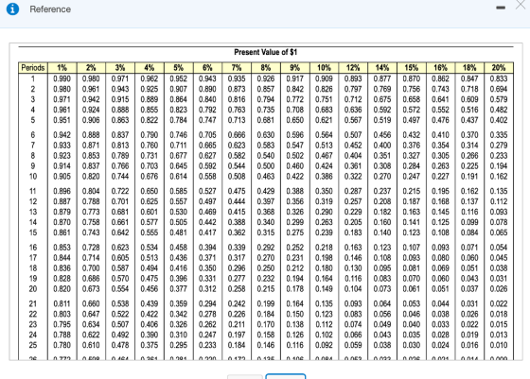The height and width of the screenshot is (379, 530).
Task: Select the Periods column header
Action: click(x=33, y=67)
